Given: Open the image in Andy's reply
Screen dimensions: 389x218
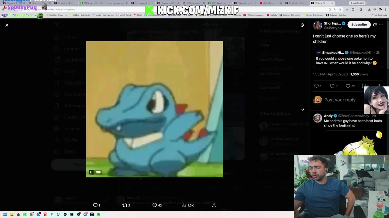Looking at the screenshot, I should (353, 143).
